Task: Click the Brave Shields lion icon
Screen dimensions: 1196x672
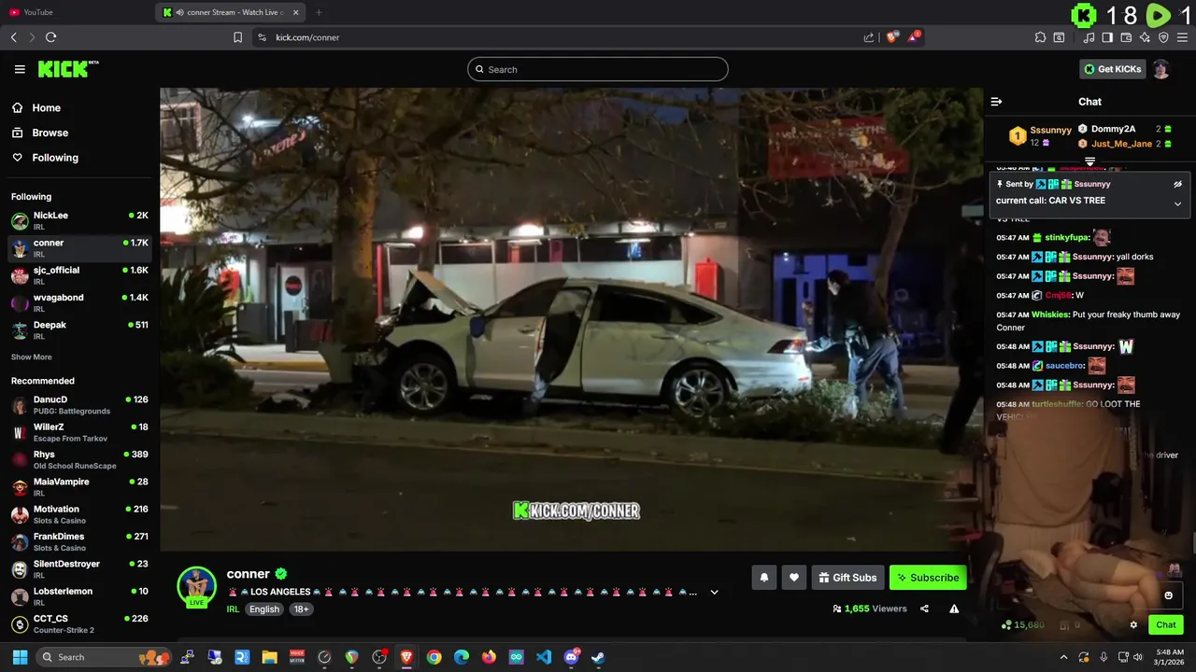Action: (892, 37)
